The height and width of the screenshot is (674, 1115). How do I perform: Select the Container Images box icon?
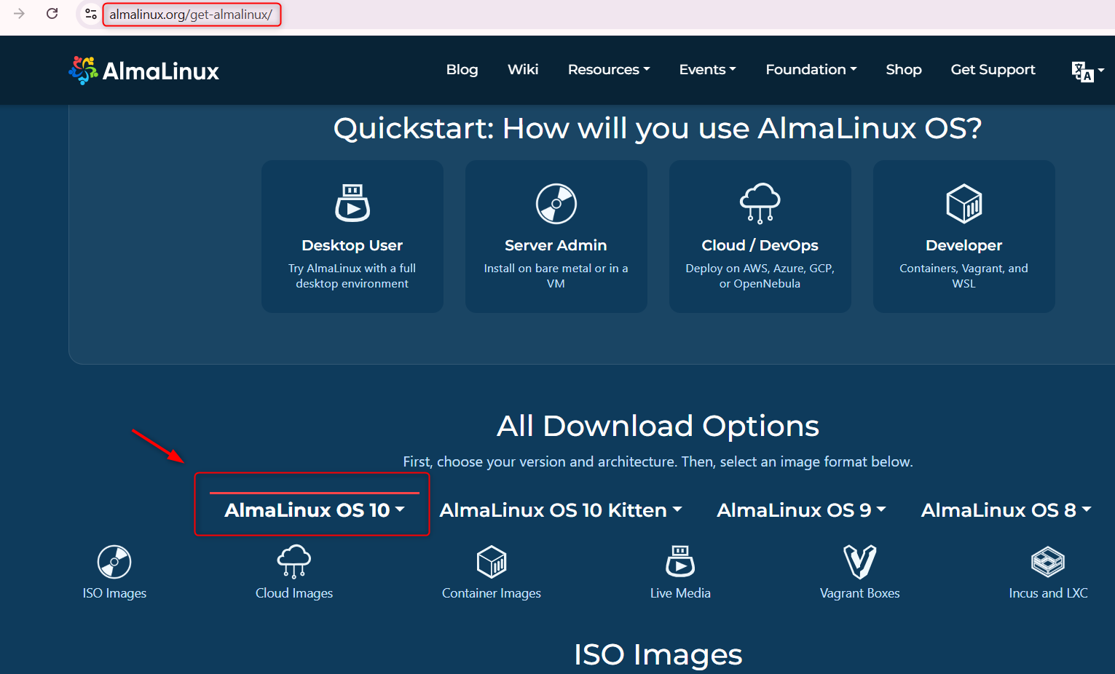point(492,562)
